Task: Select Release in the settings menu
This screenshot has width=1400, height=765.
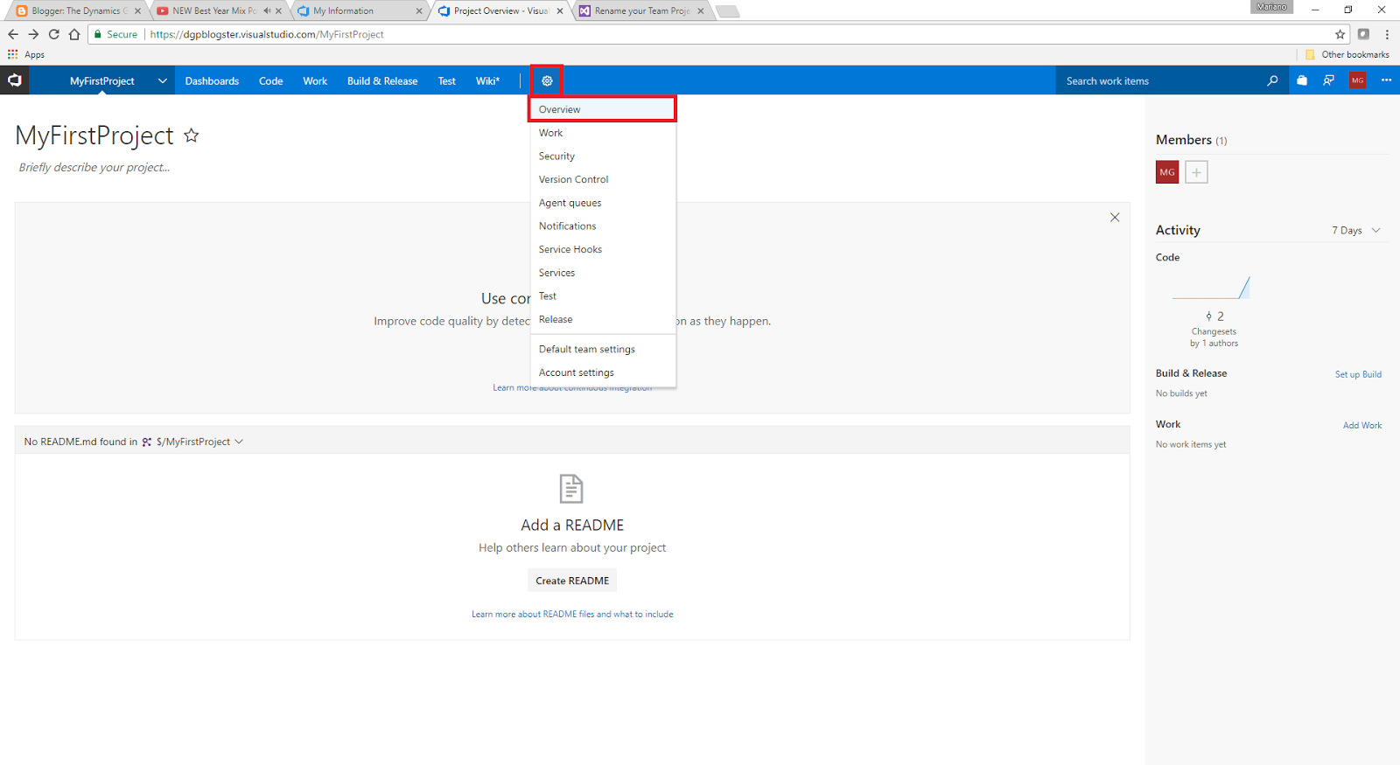Action: click(602, 319)
